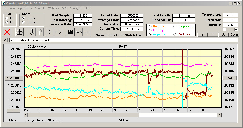
Task: Click the chart scrollbar left arrow
Action: [x=26, y=115]
